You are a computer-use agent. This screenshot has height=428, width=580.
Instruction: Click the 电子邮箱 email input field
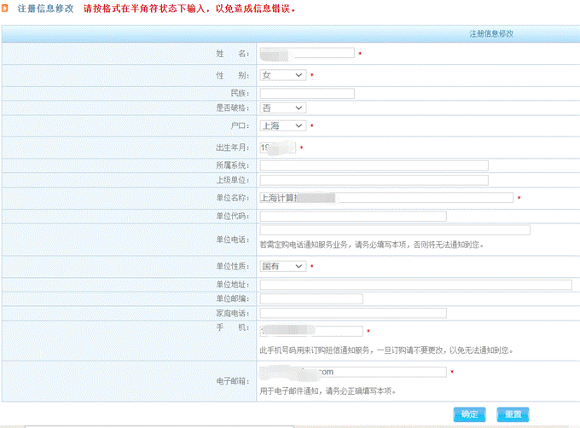[x=353, y=372]
